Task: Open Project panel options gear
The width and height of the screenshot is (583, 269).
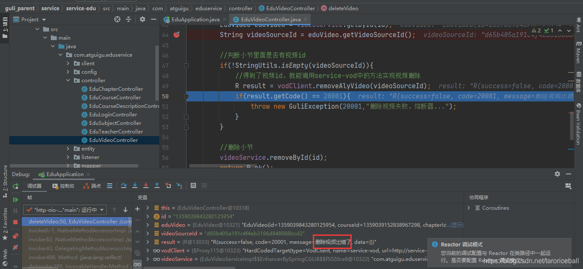Action: click(143, 19)
